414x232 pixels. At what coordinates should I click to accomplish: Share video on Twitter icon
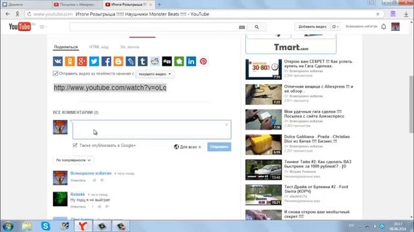(x=94, y=62)
